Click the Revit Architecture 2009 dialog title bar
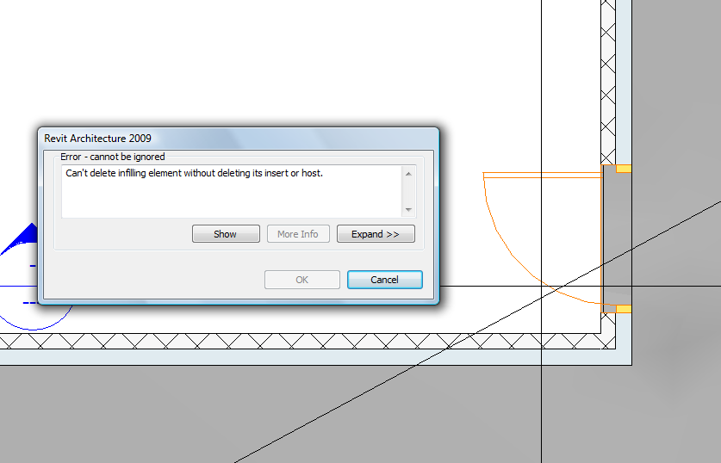 point(239,139)
